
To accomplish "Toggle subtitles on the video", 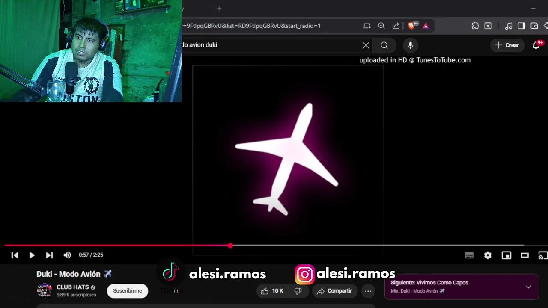I will pos(469,255).
